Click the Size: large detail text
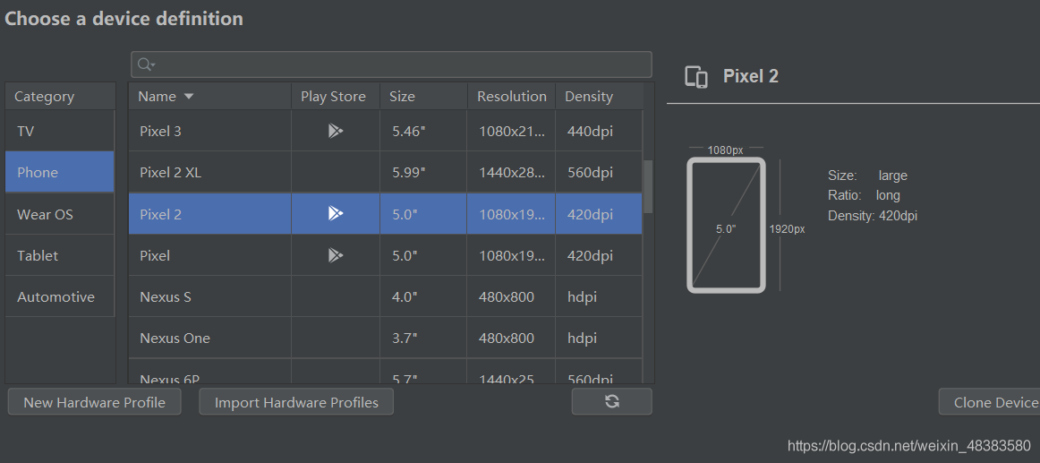Screen dimensions: 1040x463 click(x=867, y=176)
